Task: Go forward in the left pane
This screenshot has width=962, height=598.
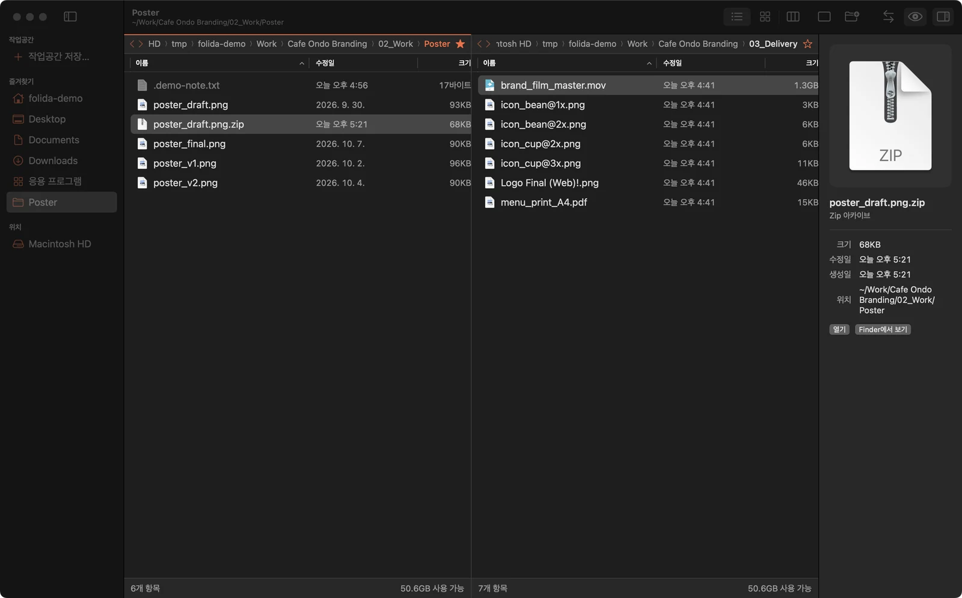Action: point(141,44)
